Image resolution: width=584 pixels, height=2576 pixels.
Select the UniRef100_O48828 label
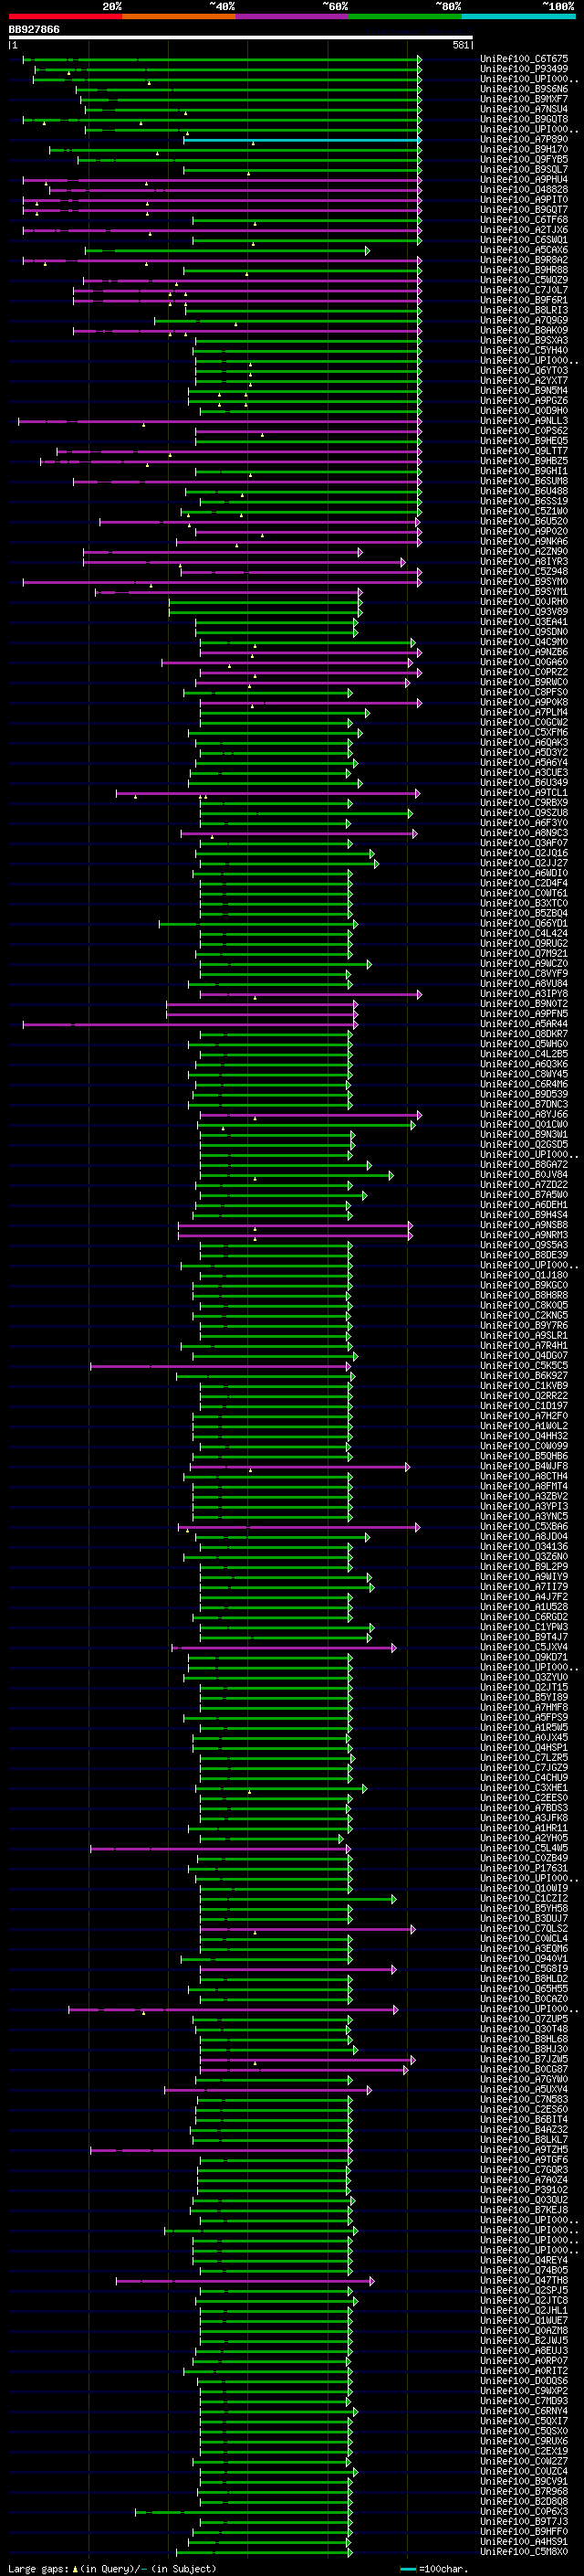pos(524,190)
